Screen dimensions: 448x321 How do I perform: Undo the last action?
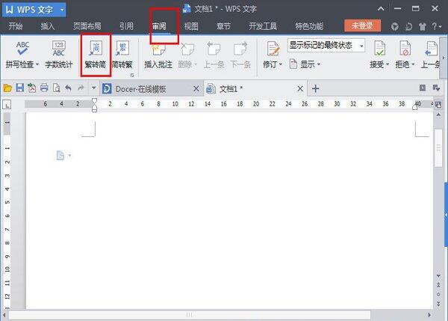click(68, 88)
